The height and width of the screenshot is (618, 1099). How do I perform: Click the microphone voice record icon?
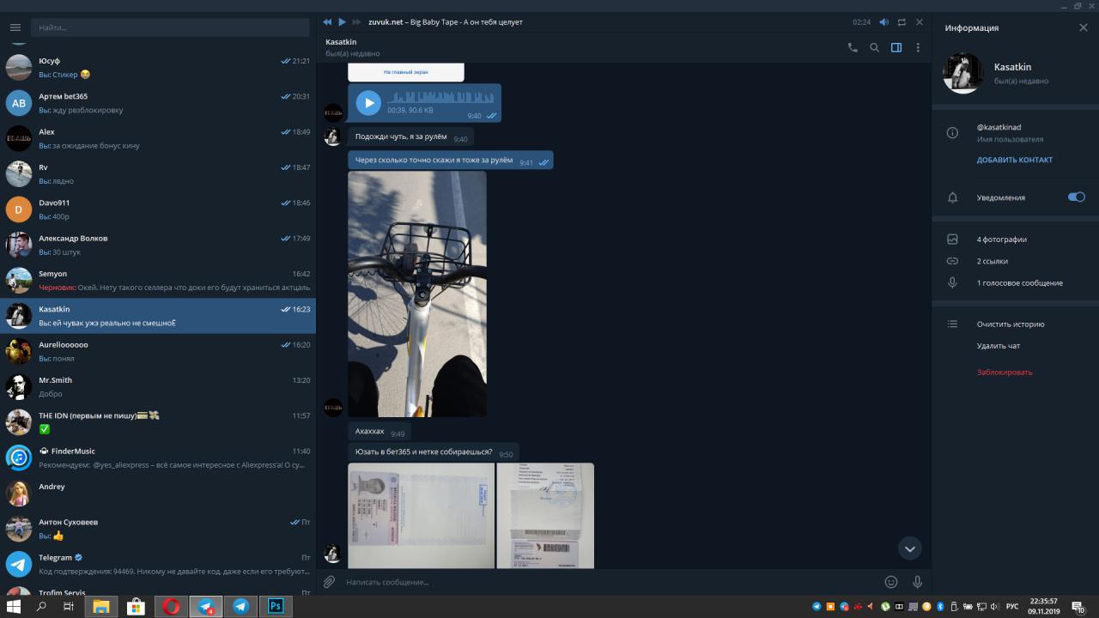pyautogui.click(x=917, y=582)
